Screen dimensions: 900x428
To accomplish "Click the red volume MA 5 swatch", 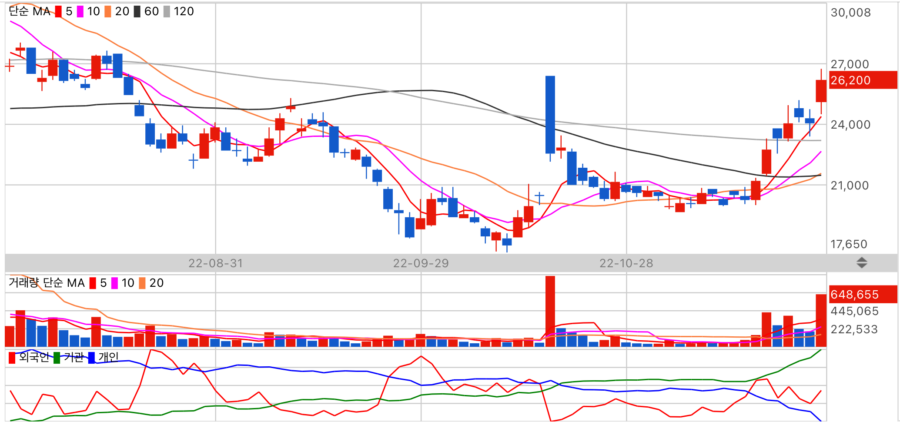I will (93, 283).
